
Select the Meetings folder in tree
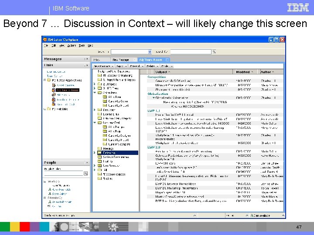(x=108, y=148)
